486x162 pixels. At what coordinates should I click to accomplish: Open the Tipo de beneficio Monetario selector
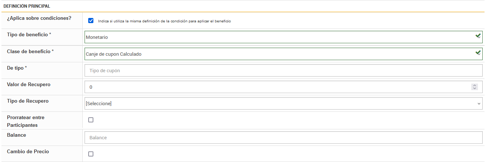(279, 37)
